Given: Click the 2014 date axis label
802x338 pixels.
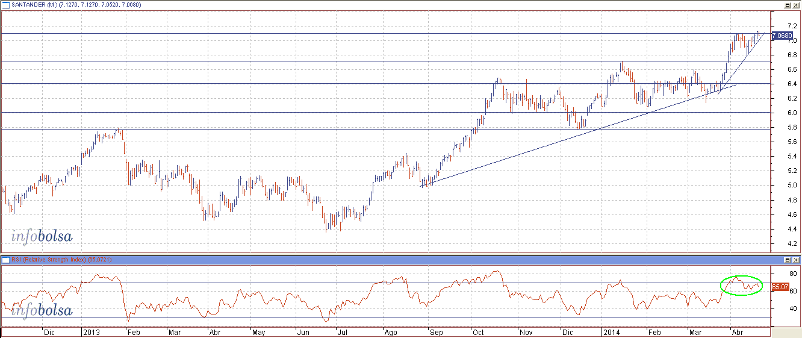Looking at the screenshot, I should (612, 332).
